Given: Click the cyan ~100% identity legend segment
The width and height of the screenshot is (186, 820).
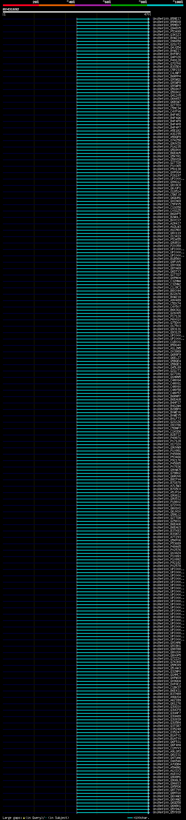Looking at the screenshot, I should pyautogui.click(x=165, y=5).
